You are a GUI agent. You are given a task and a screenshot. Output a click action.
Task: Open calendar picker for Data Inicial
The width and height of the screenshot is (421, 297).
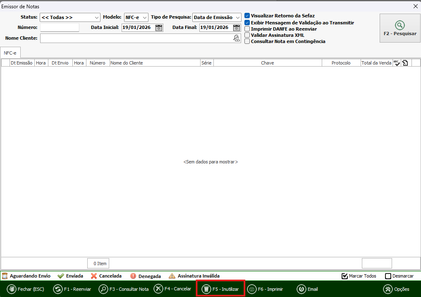click(159, 28)
